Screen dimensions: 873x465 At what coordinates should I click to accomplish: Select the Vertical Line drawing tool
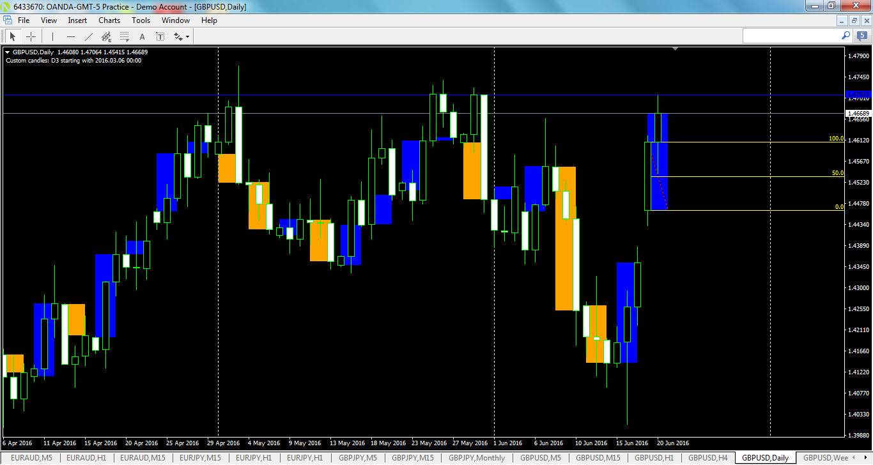tap(52, 36)
